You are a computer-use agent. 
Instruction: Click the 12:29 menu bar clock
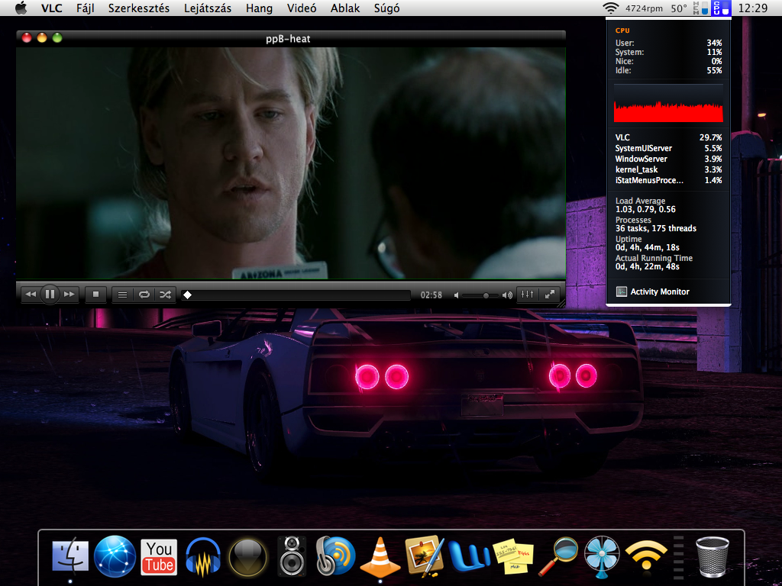coord(752,8)
